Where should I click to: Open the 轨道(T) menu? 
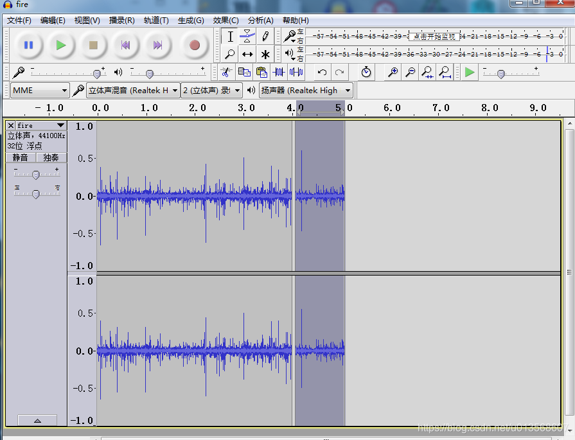click(156, 21)
